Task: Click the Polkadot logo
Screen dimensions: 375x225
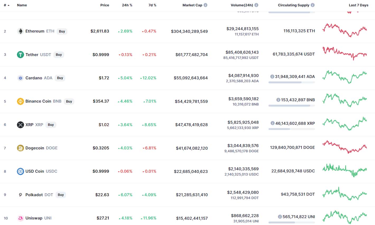Action: pyautogui.click(x=20, y=195)
